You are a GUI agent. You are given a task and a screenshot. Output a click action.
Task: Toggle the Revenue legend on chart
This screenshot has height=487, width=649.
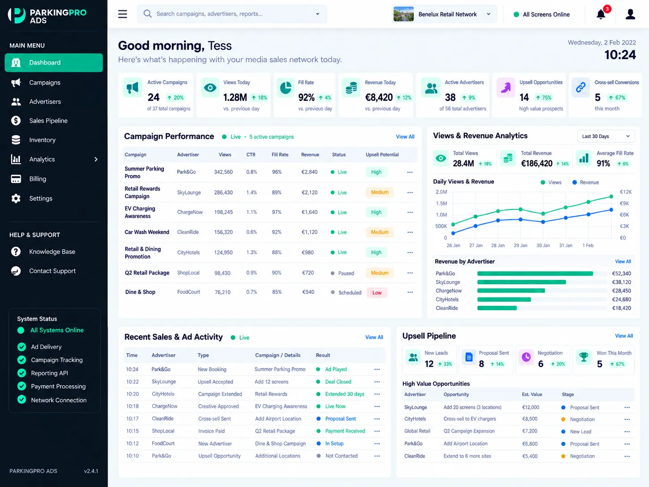(x=585, y=183)
